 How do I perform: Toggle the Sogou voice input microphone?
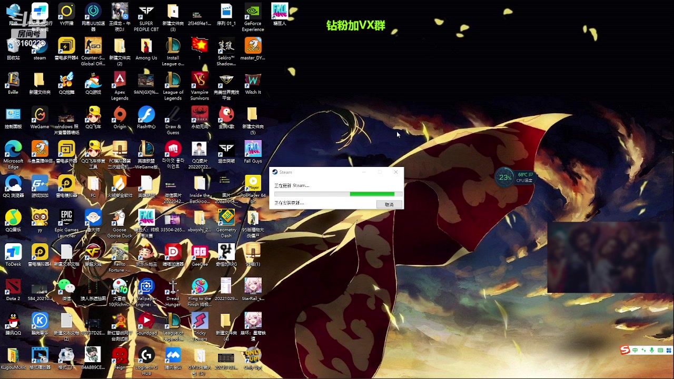pyautogui.click(x=652, y=351)
